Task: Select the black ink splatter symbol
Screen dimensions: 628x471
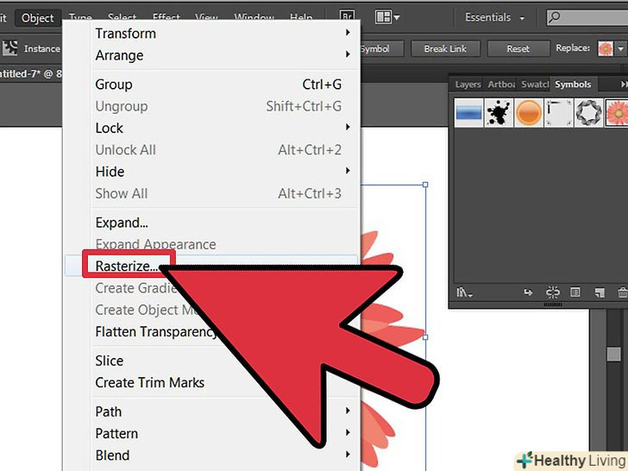Action: point(499,113)
